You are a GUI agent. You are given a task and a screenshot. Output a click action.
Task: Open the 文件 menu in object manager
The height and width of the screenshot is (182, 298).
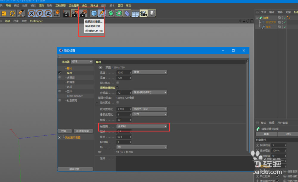click(263, 12)
